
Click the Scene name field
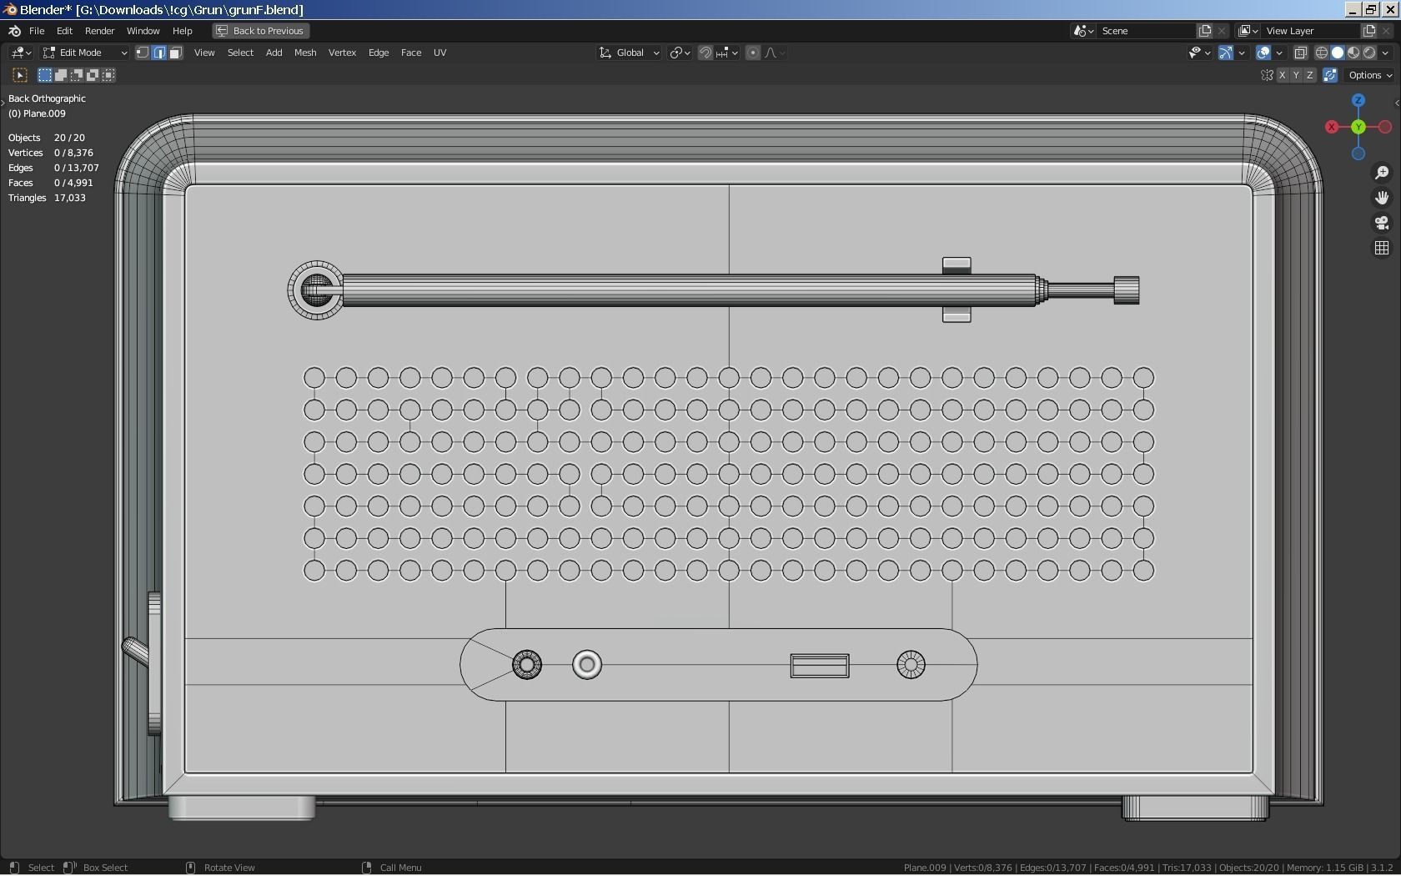pos(1145,31)
